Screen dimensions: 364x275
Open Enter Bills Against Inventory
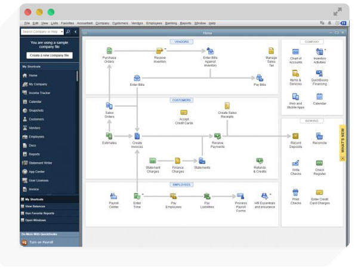tap(210, 51)
